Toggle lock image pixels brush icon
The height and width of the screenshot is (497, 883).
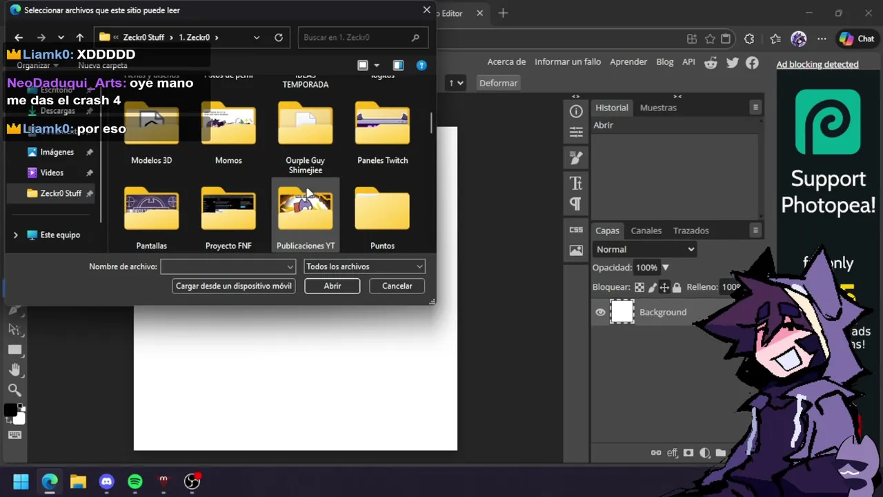tap(652, 287)
